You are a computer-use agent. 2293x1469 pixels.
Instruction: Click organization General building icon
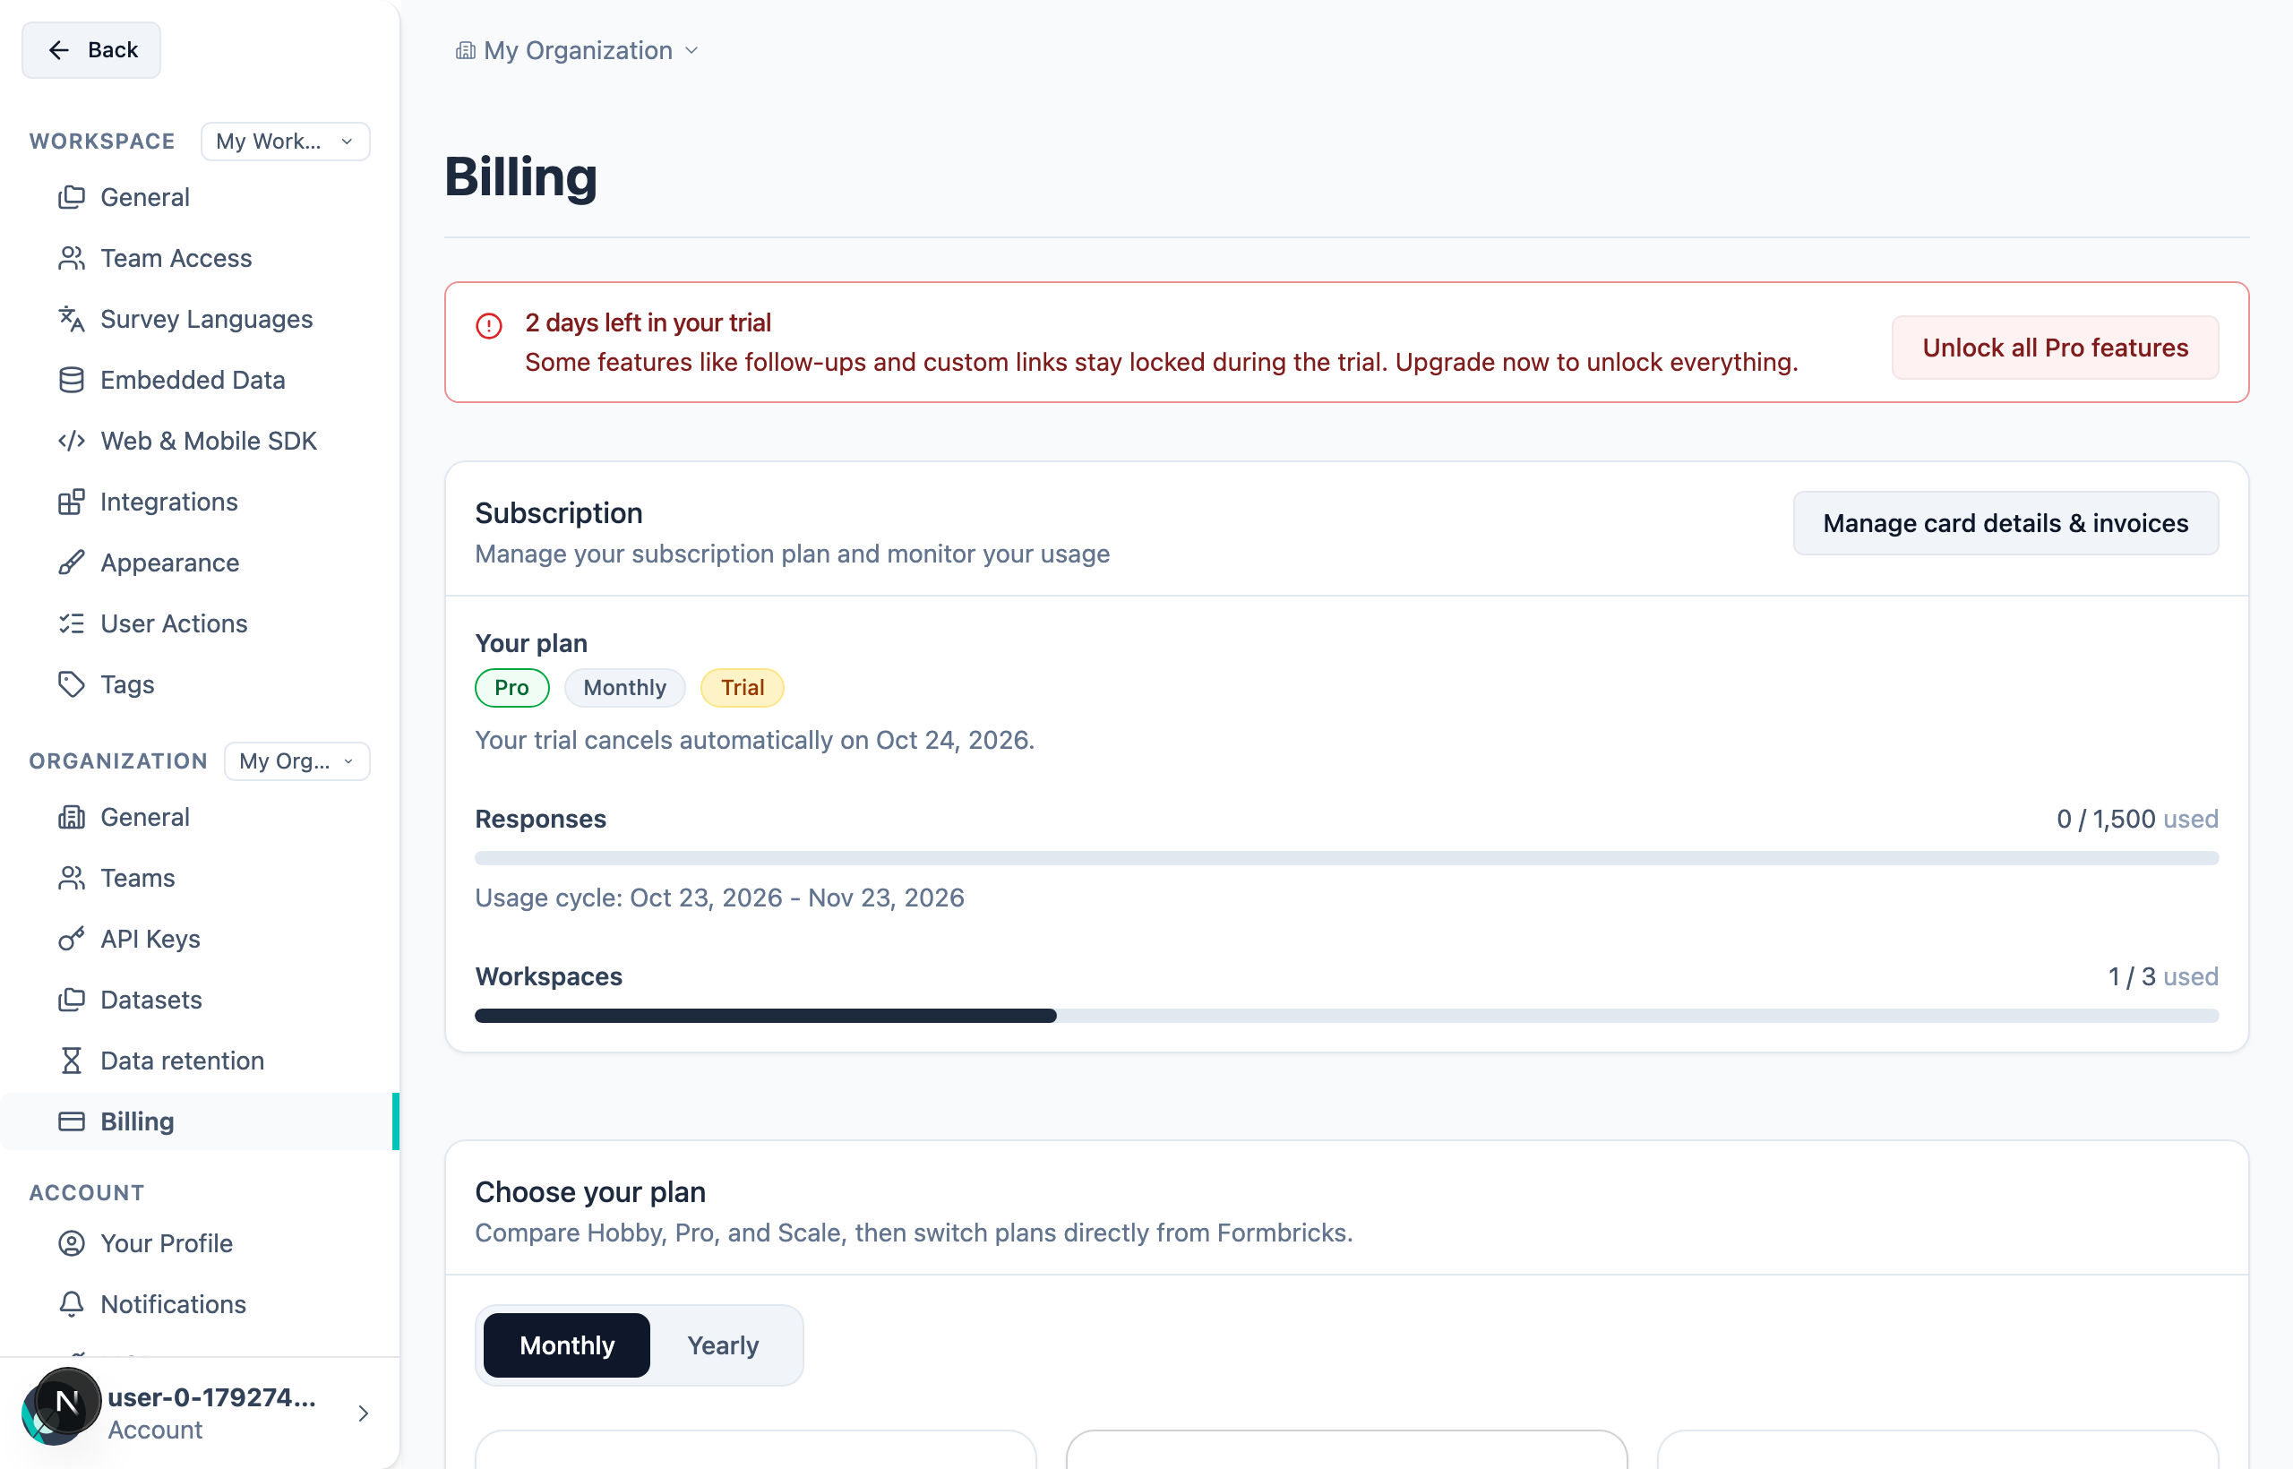(x=72, y=818)
